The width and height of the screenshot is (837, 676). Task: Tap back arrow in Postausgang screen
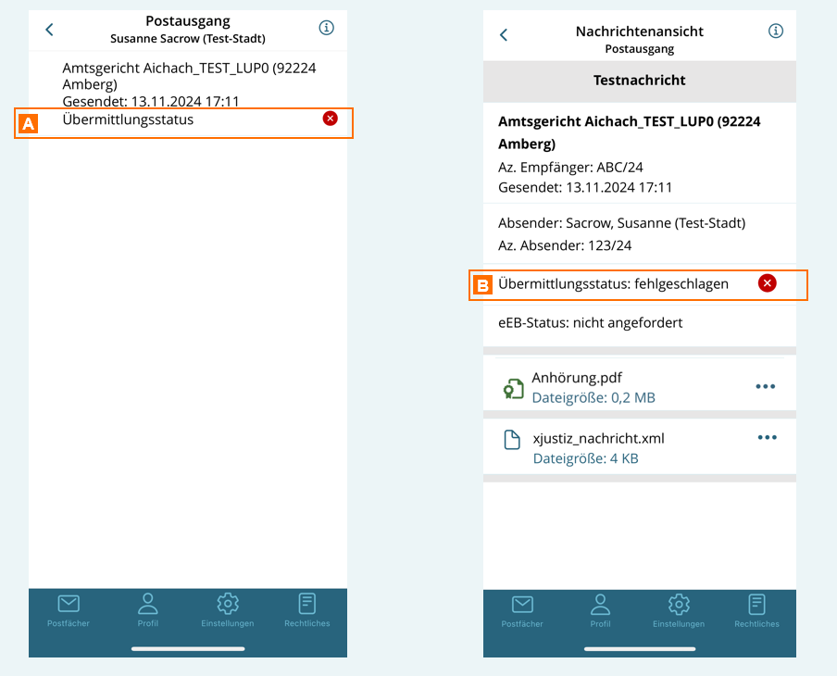point(49,30)
